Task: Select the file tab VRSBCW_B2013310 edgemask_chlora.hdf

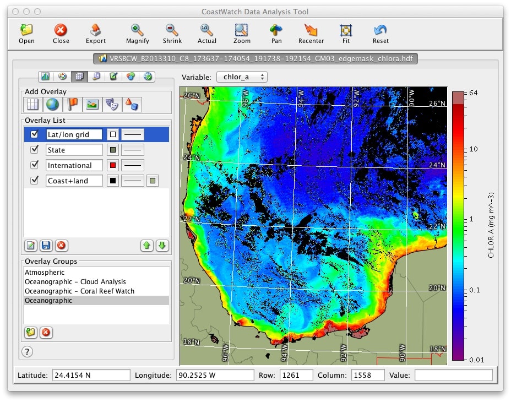Action: click(x=255, y=58)
